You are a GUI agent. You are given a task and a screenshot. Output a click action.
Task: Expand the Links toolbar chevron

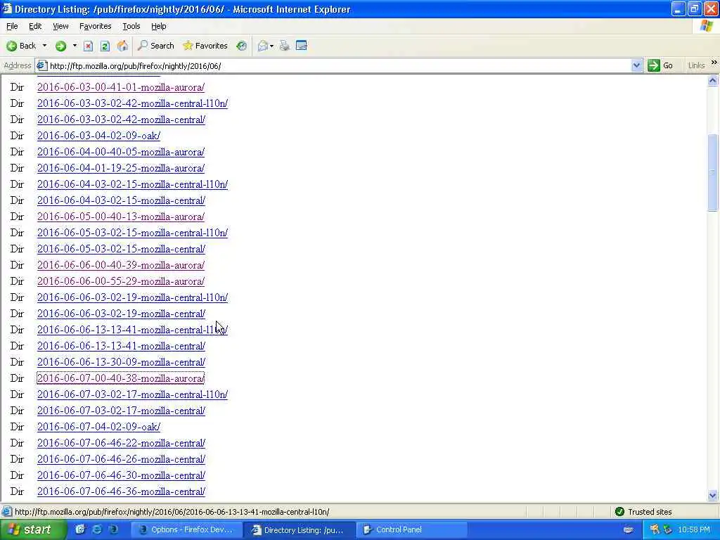[714, 63]
